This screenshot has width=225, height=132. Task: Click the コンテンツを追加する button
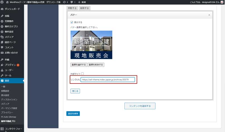[x=140, y=106]
